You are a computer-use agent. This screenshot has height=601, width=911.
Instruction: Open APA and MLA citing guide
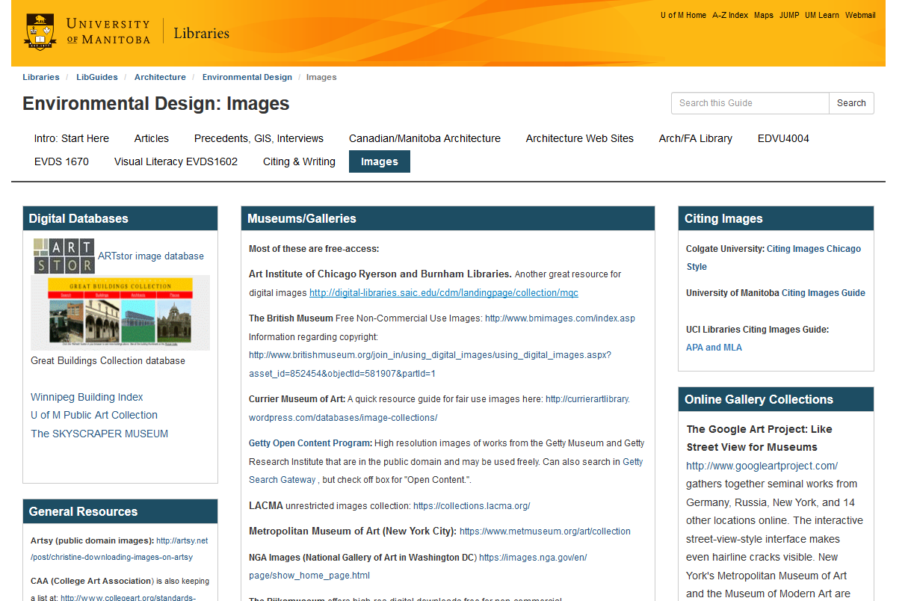714,347
